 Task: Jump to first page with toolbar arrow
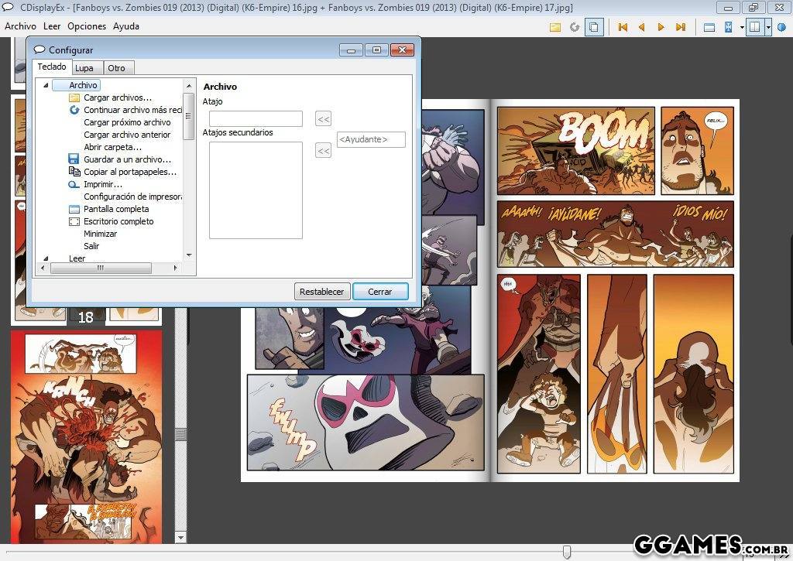(623, 27)
